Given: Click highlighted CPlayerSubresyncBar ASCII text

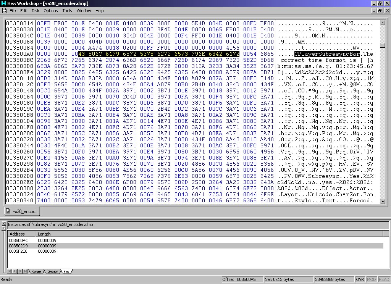Looking at the screenshot, I should [x=327, y=54].
